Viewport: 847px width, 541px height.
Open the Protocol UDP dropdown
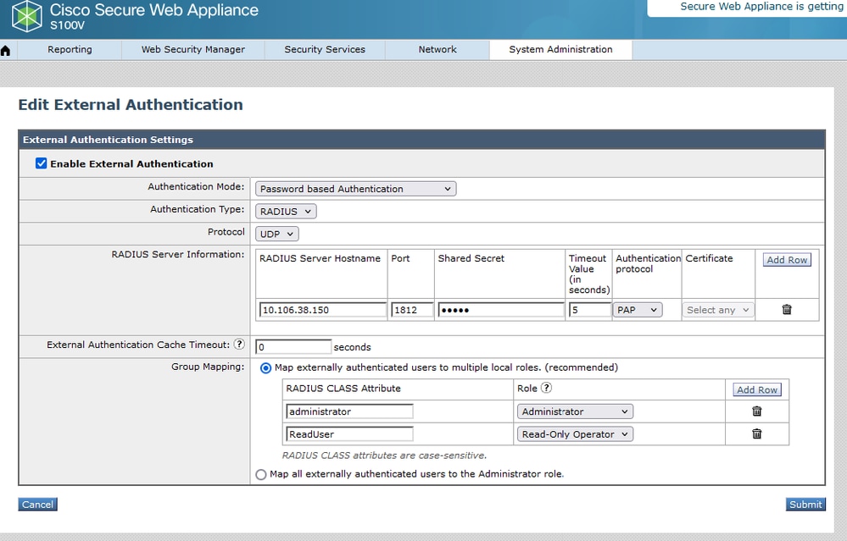pos(276,234)
